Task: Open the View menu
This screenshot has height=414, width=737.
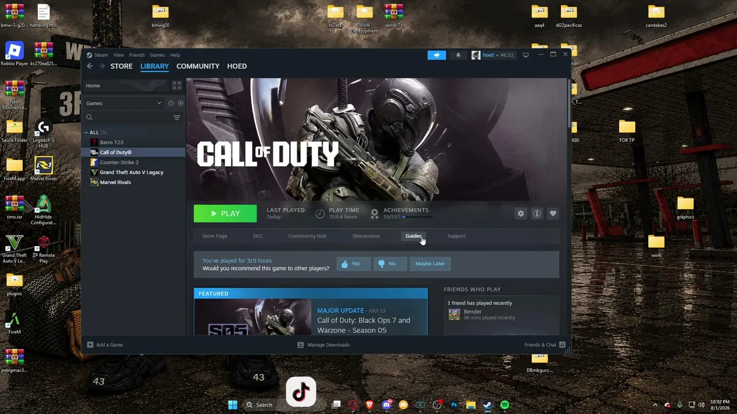Action: click(118, 55)
